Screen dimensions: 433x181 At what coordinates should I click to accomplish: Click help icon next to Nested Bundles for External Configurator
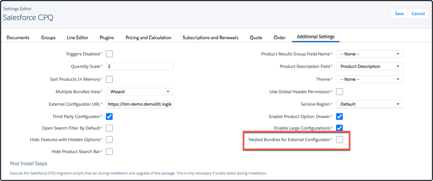tap(331, 139)
